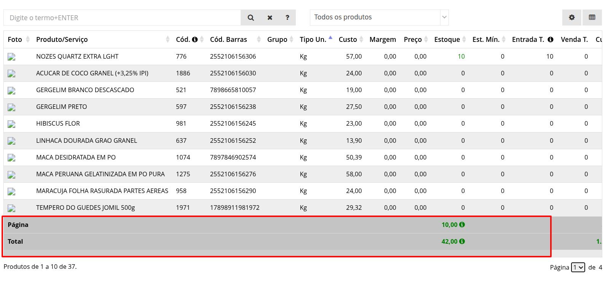Open HIBISCUS FLOR product row
This screenshot has height=281, width=608.
point(58,123)
